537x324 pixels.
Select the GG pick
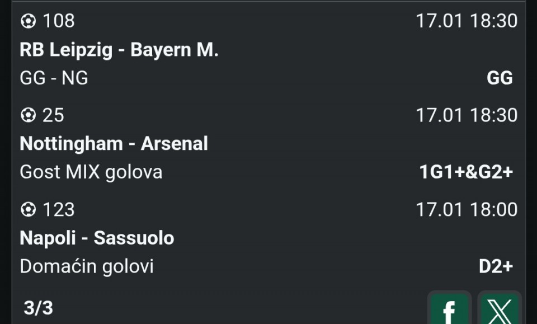click(x=500, y=78)
